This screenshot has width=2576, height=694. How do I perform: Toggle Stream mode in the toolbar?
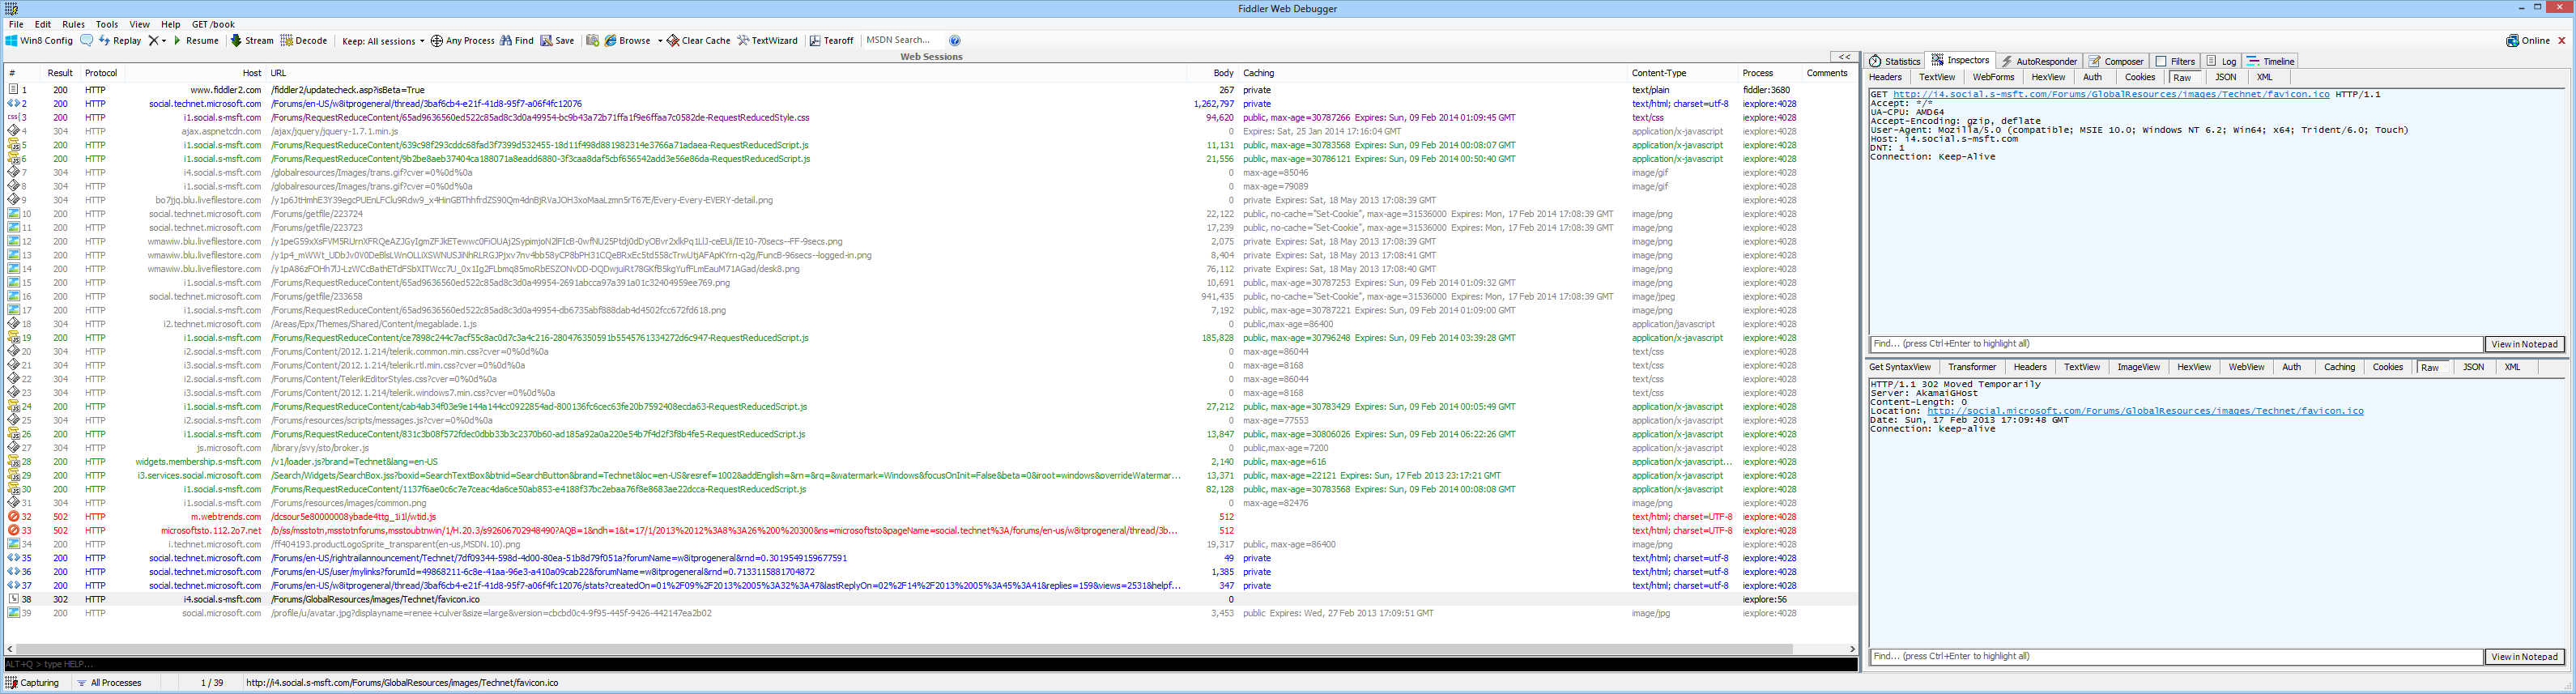(x=252, y=41)
